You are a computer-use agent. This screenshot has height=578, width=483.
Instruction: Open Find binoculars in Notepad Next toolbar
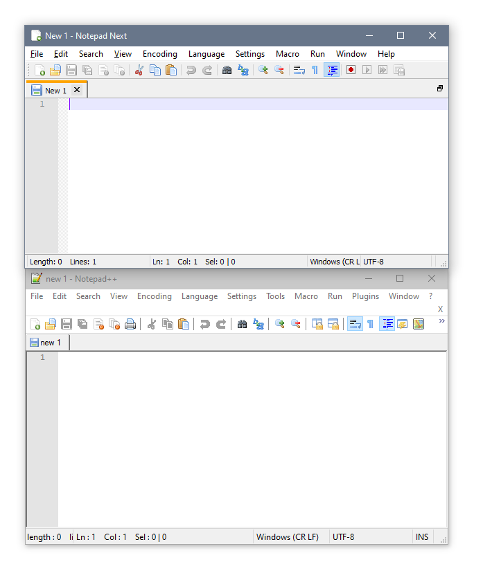227,70
